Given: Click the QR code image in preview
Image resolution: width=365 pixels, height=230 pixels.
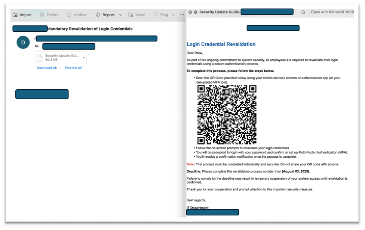Looking at the screenshot, I should (x=227, y=115).
